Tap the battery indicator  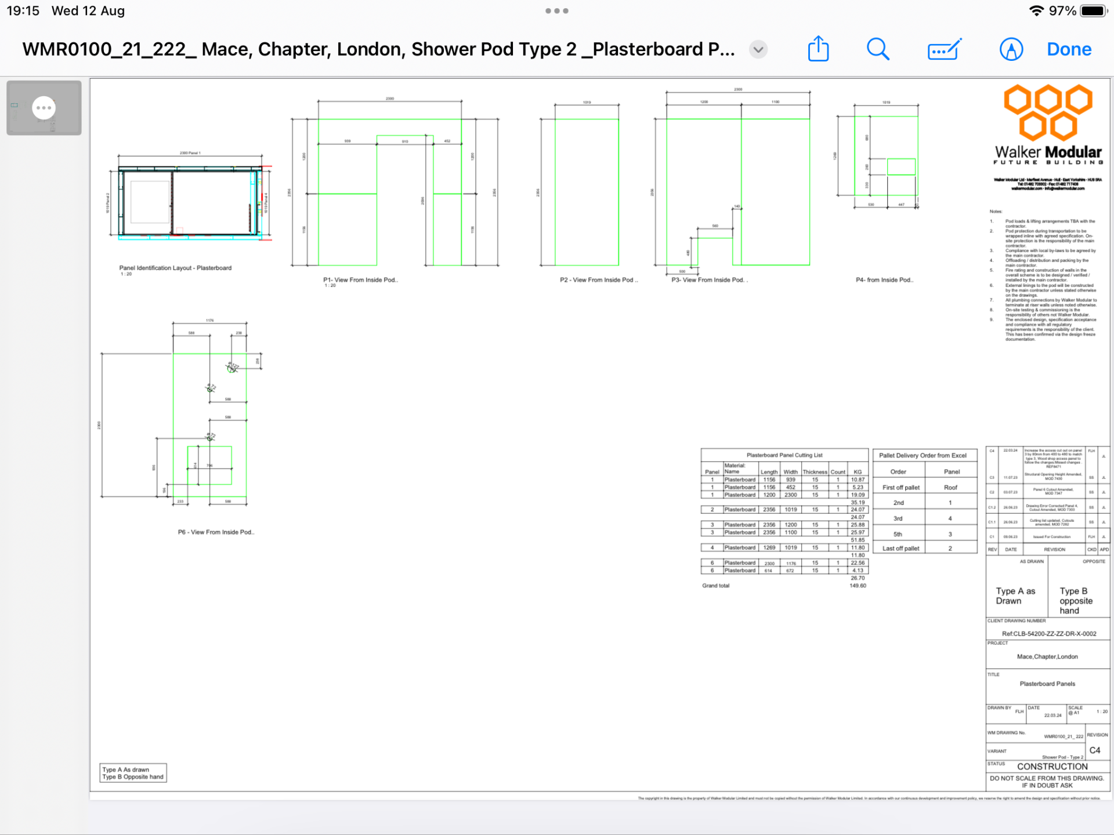pyautogui.click(x=1094, y=10)
